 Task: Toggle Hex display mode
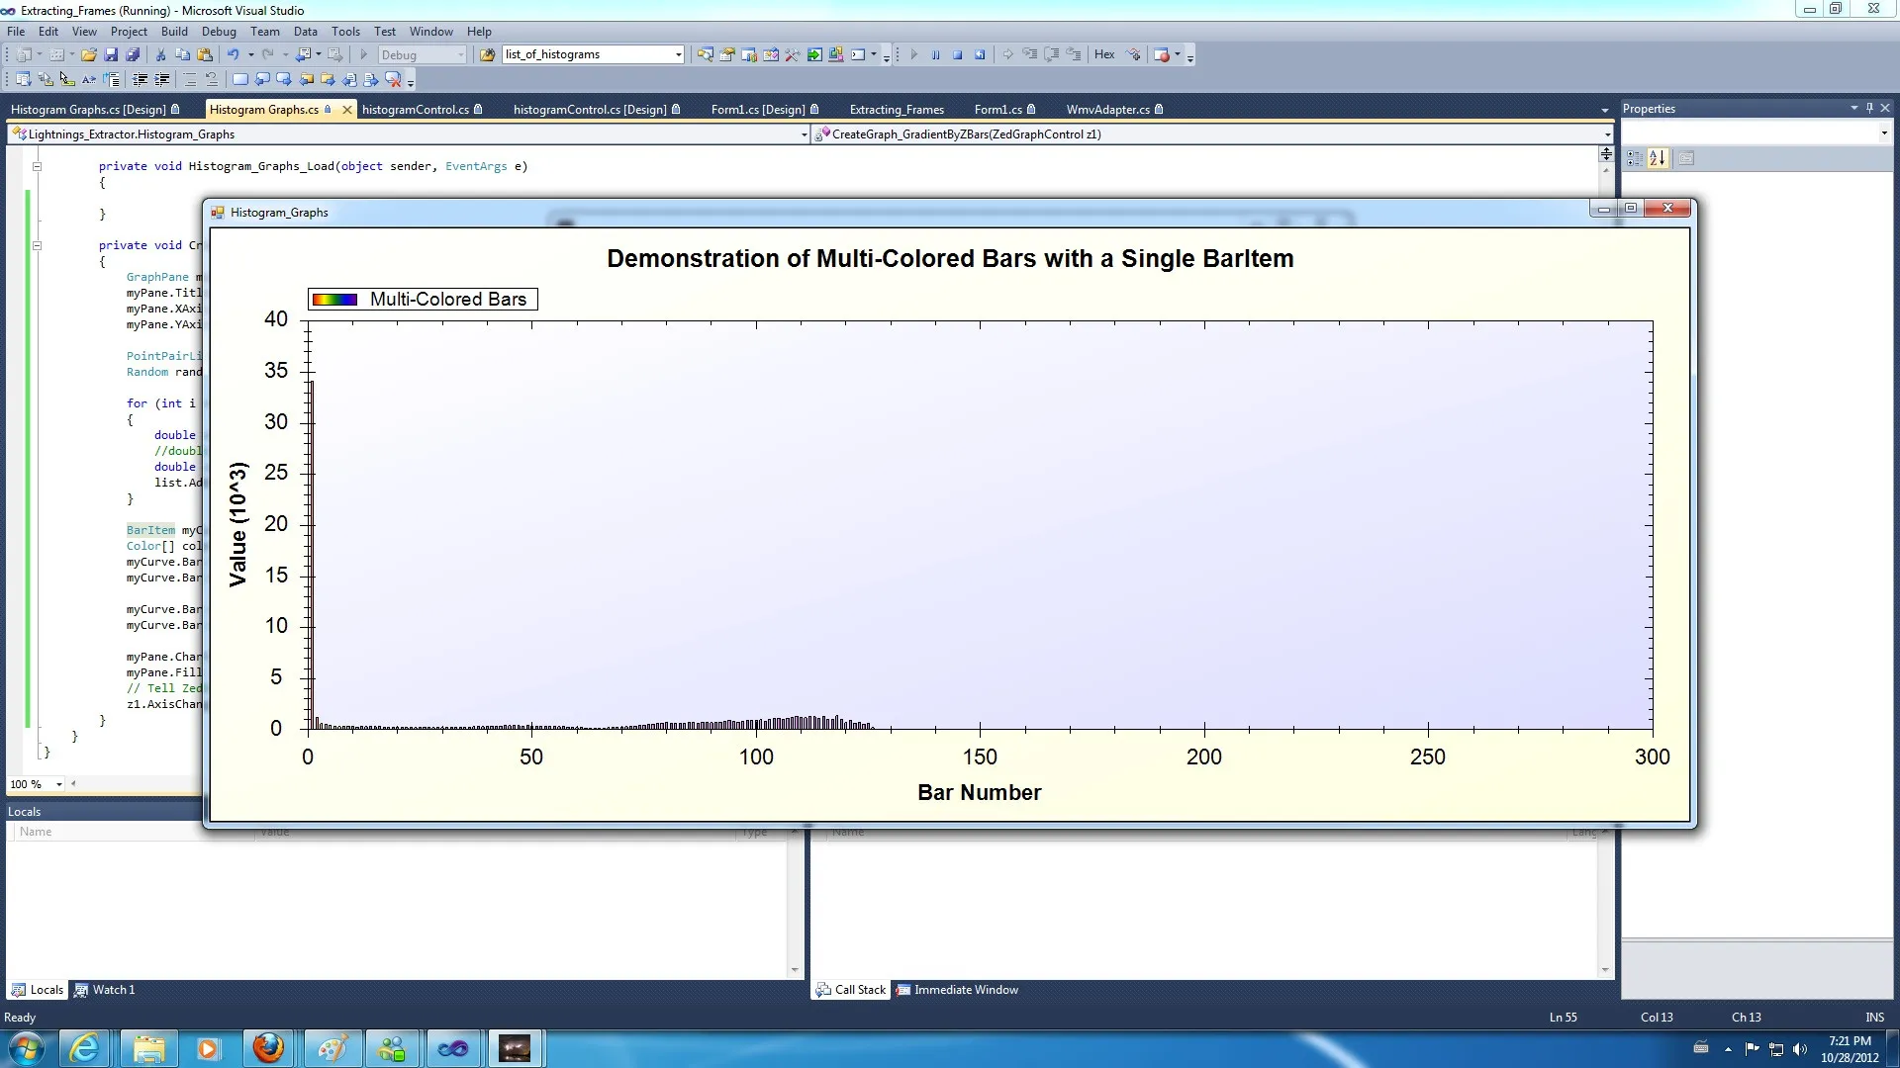coord(1104,55)
